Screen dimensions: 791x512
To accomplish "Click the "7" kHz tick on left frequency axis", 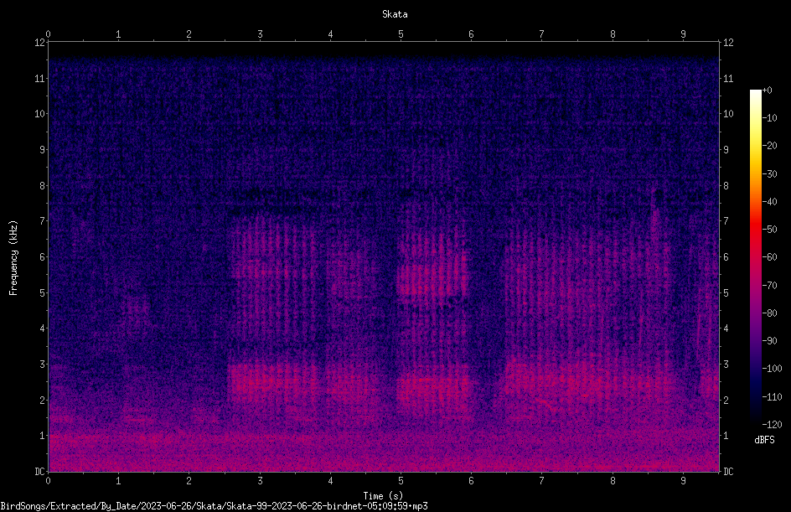I will point(42,221).
